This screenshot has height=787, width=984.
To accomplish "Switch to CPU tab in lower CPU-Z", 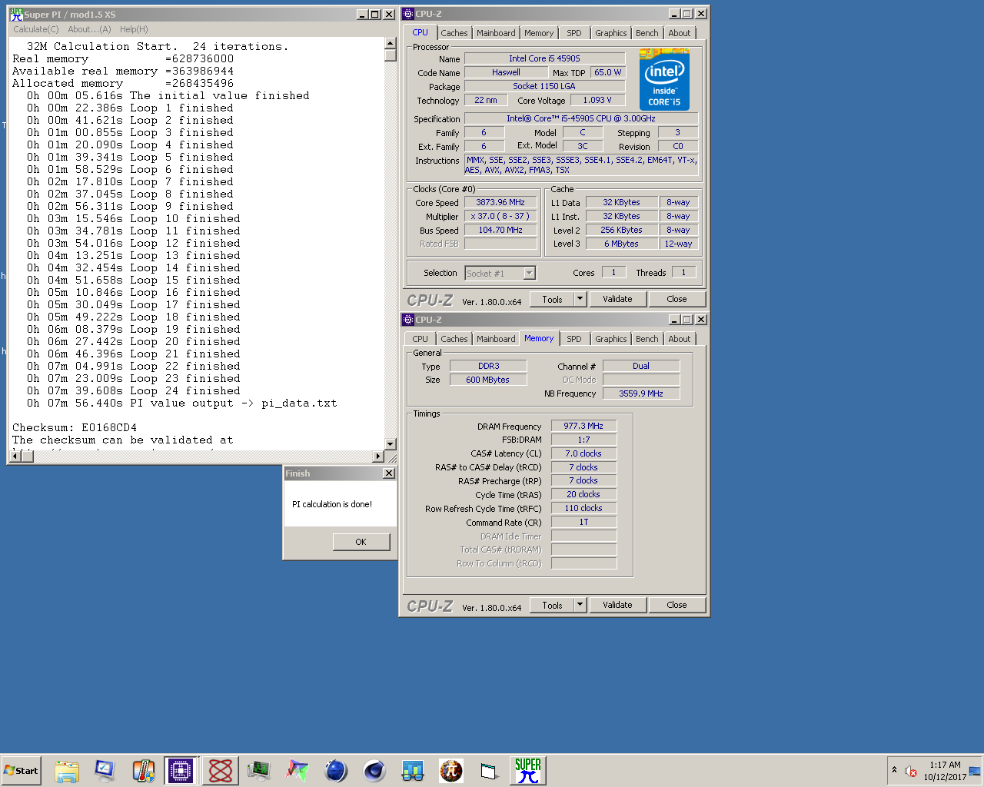I will coord(420,339).
